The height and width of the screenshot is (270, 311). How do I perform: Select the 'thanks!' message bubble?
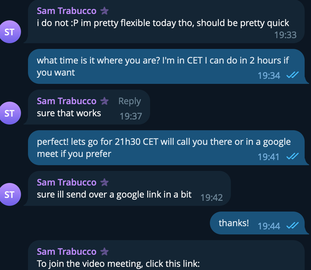pos(233,223)
